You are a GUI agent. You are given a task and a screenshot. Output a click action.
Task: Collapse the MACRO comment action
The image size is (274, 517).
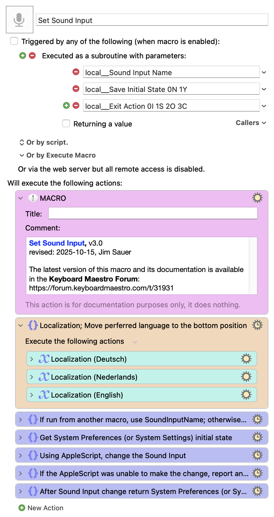[x=20, y=198]
